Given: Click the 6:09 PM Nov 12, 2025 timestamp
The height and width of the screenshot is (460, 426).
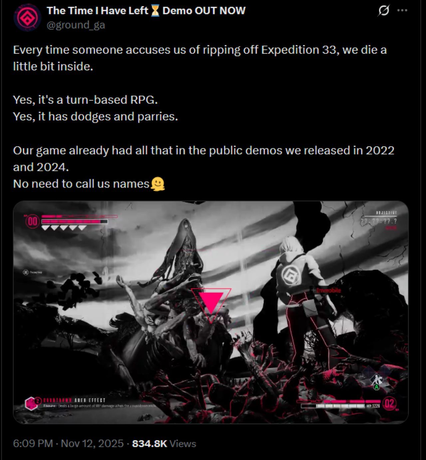Looking at the screenshot, I should [x=68, y=443].
